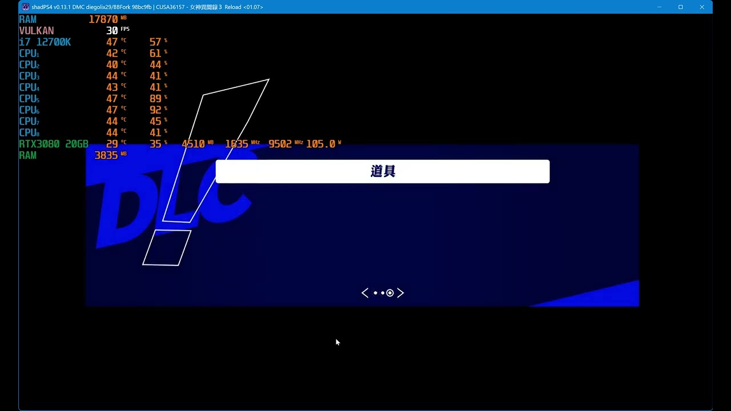Click the i7 12700K overlay label
Screen dimensions: 731x411
[x=45, y=42]
